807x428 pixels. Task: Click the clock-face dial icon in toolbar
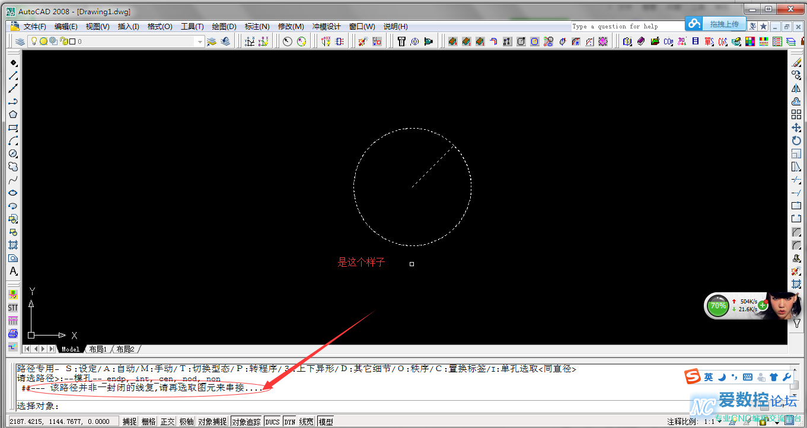[288, 41]
